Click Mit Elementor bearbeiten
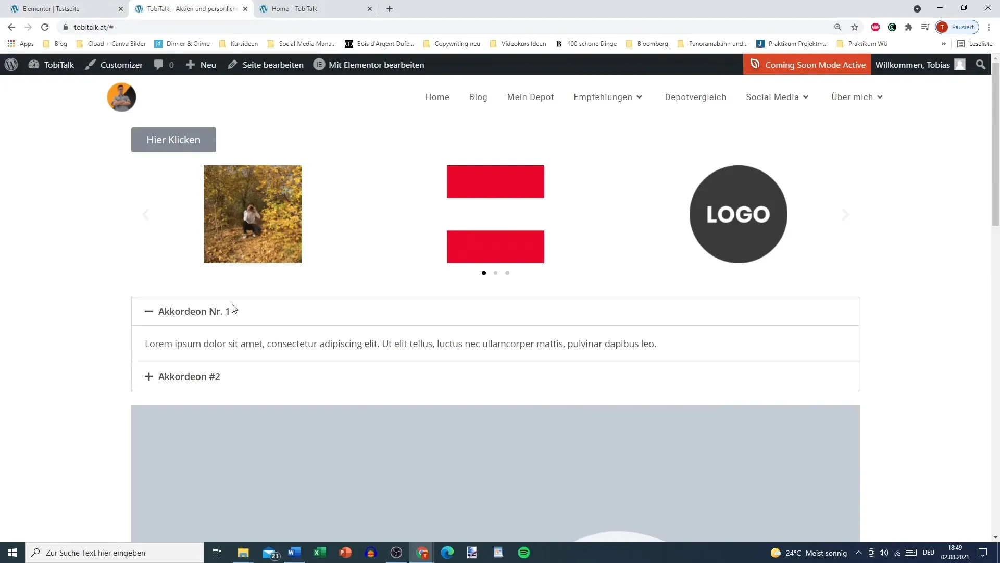This screenshot has height=563, width=1000. [x=369, y=65]
